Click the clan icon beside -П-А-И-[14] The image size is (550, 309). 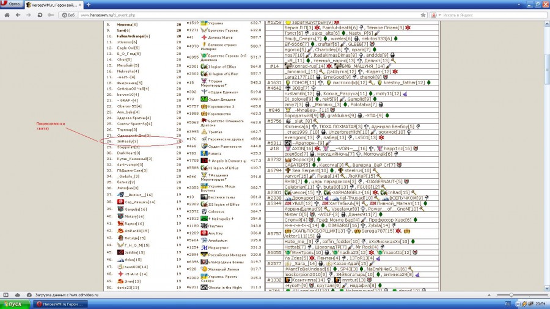coord(120,274)
